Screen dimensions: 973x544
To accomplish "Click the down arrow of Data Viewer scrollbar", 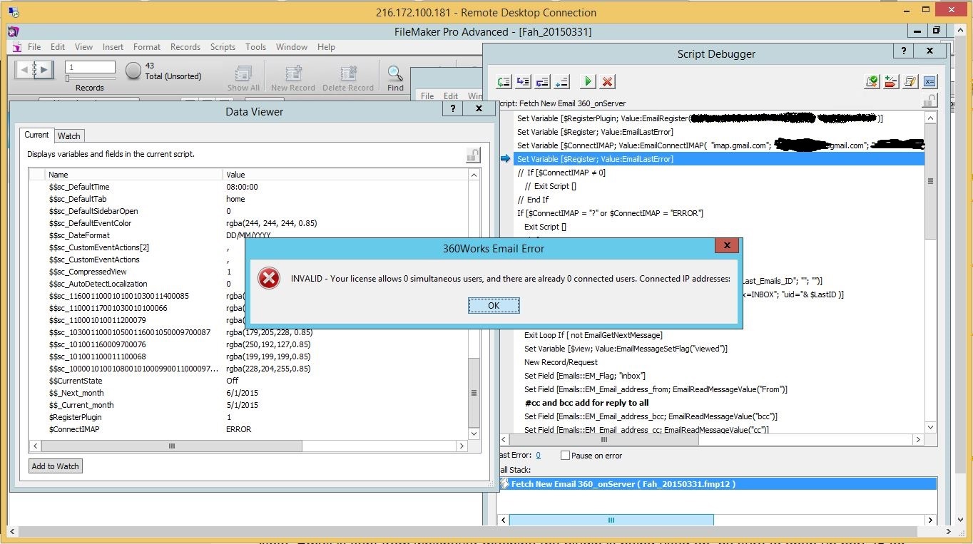I will [x=474, y=433].
